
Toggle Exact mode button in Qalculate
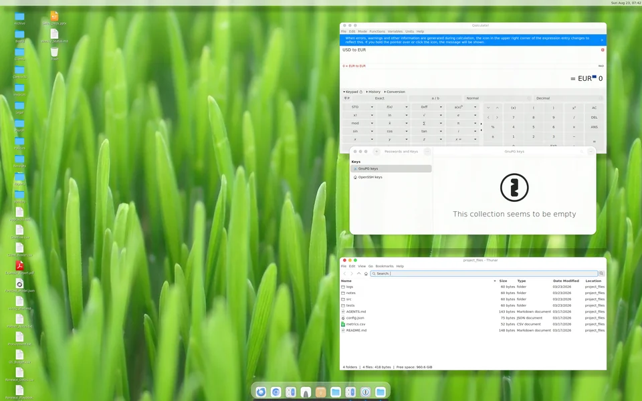380,98
